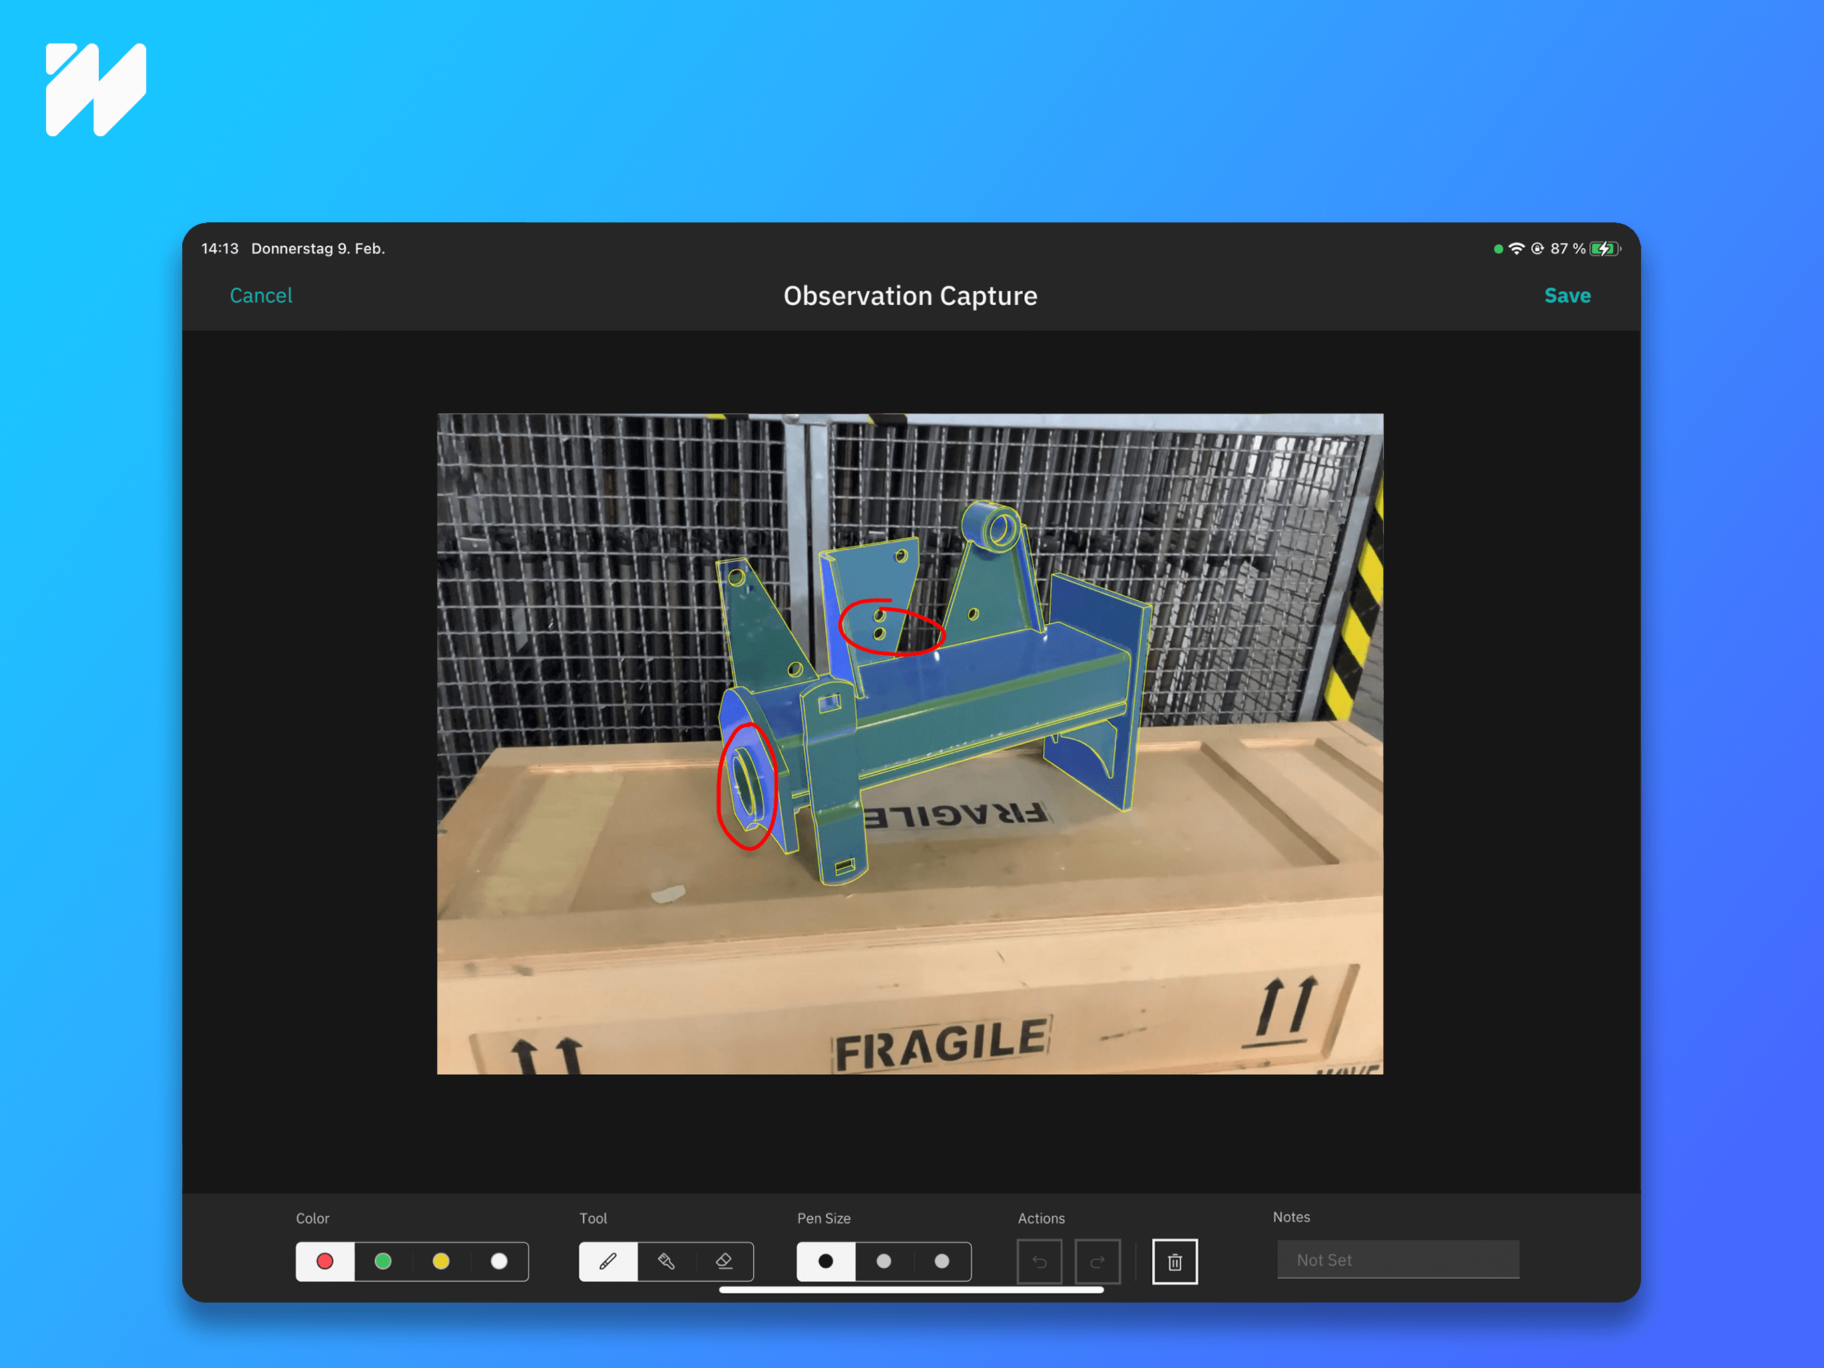Tap the captured photo with 3D overlay
The height and width of the screenshot is (1368, 1824).
pyautogui.click(x=909, y=743)
